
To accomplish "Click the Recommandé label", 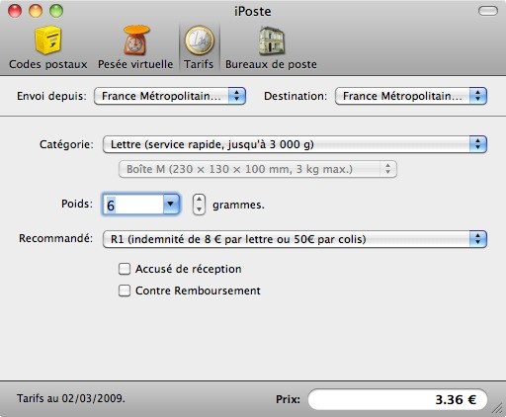I will [56, 238].
